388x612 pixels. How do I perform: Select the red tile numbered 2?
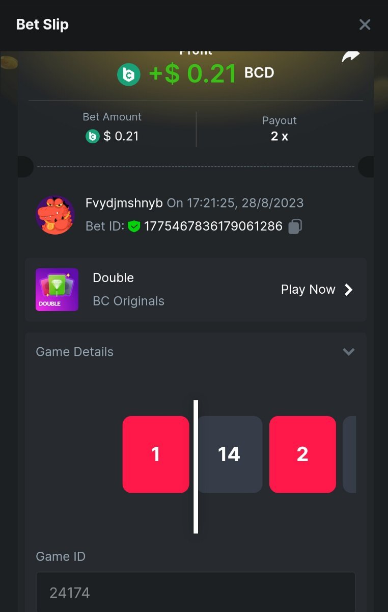(x=302, y=454)
